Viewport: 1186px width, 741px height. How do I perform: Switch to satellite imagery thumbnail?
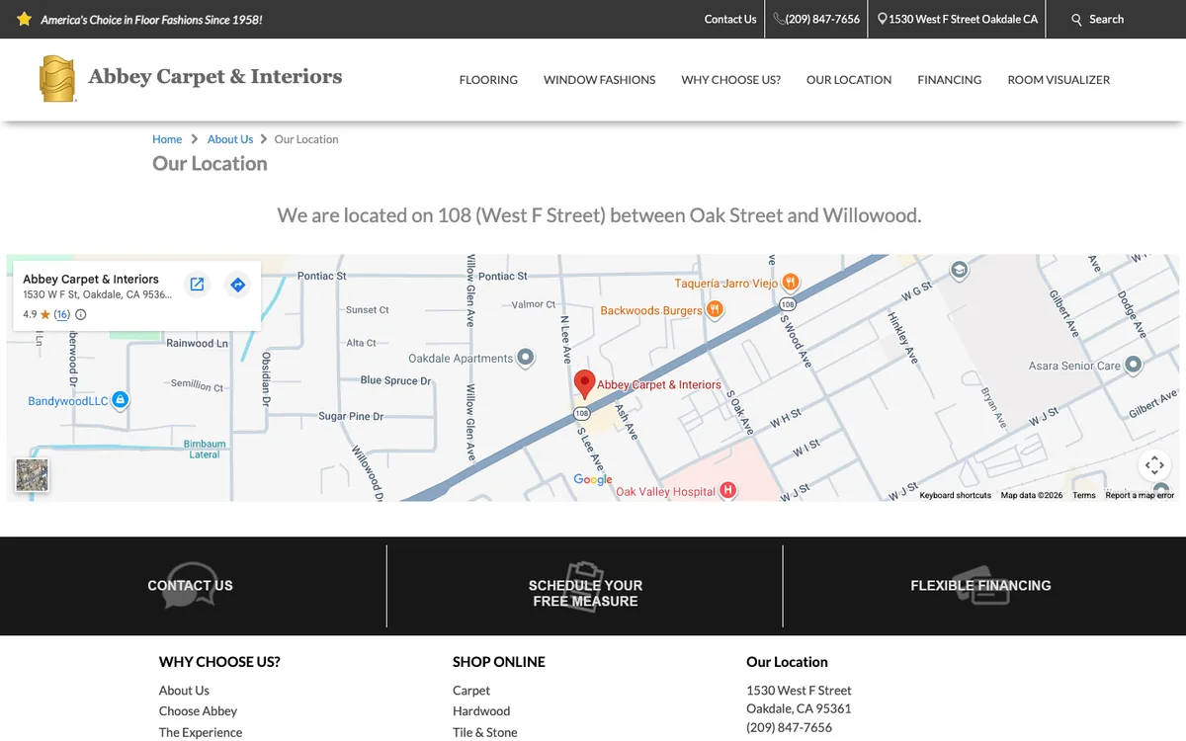[32, 475]
